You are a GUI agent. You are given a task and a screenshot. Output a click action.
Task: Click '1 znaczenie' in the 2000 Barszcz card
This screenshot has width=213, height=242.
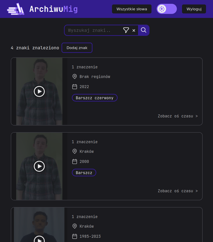pos(85,142)
